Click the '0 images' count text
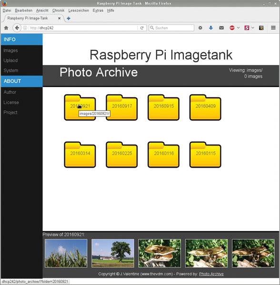Screen dimensions: 280x285 pyautogui.click(x=253, y=76)
